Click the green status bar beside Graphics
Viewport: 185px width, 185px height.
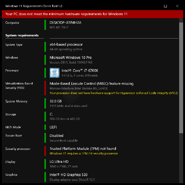45,177
